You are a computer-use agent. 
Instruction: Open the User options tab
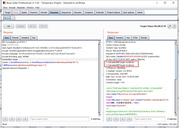pyautogui.click(x=129, y=13)
